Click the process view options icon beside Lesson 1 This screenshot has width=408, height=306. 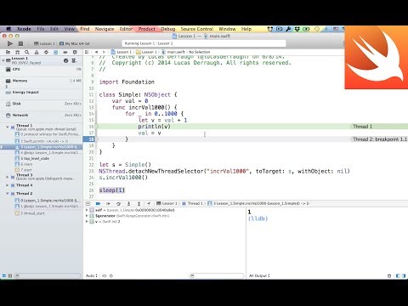pos(74,60)
